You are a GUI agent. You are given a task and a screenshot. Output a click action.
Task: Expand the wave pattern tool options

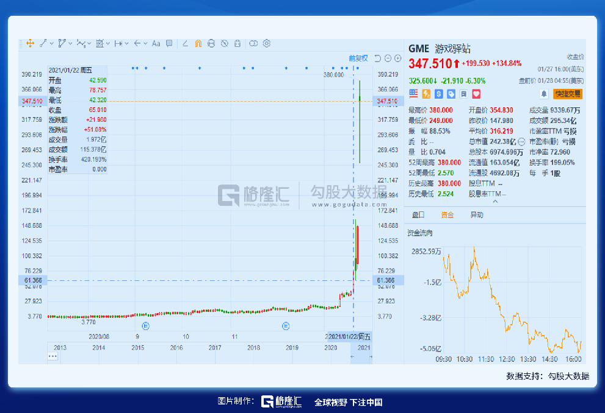click(x=89, y=43)
